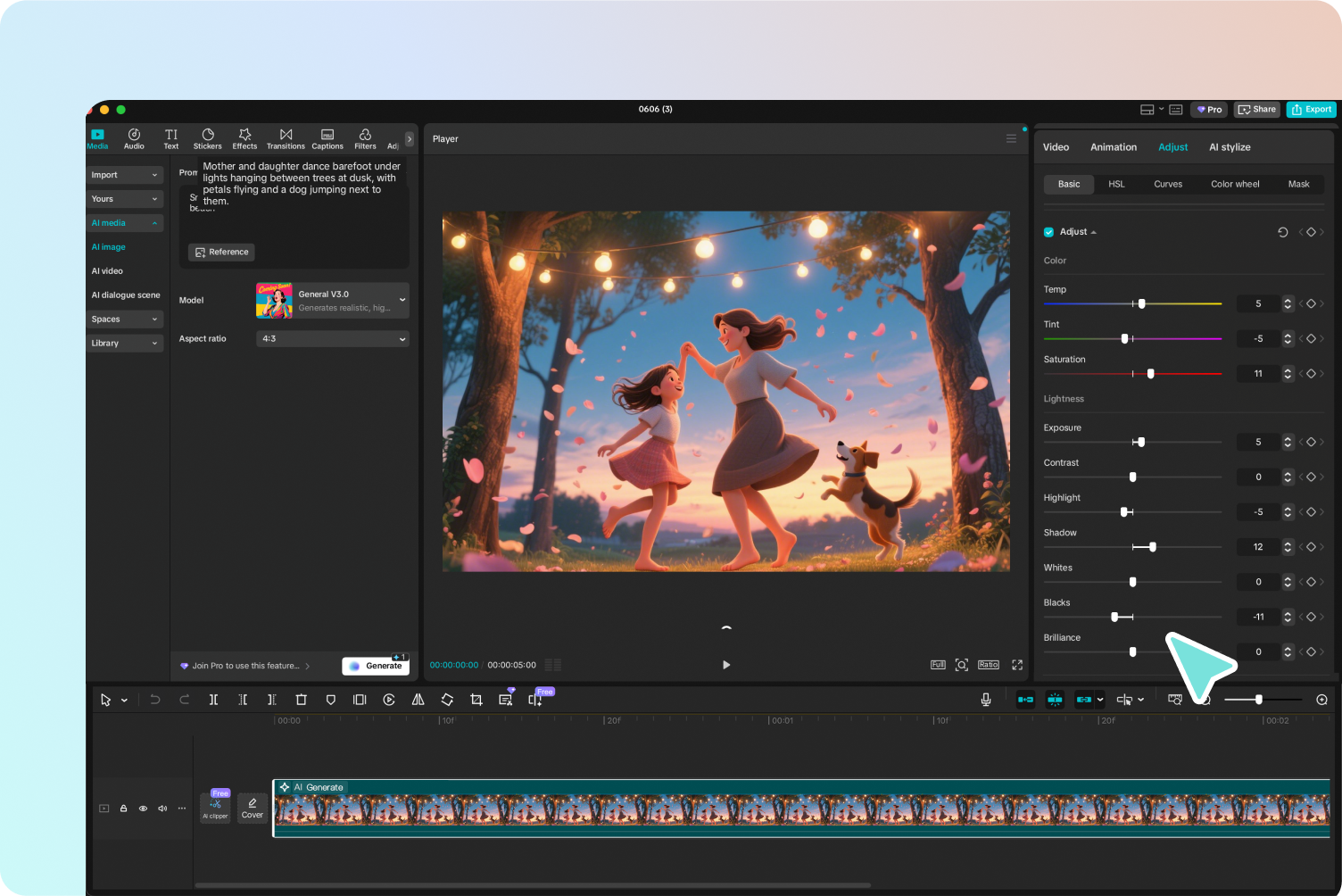
Task: Open the Aspect ratio 4:3 dropdown
Action: [x=332, y=339]
